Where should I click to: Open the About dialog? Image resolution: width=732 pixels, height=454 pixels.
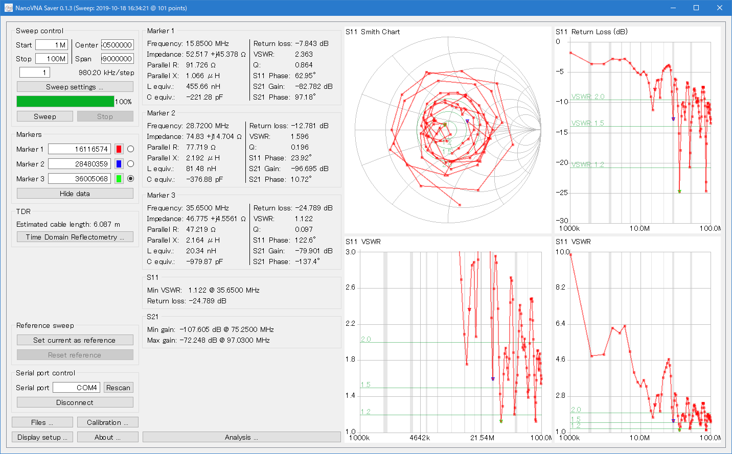click(x=108, y=437)
